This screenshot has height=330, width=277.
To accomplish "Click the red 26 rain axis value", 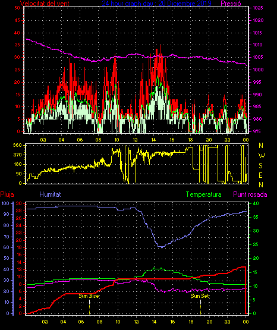I will click(19, 218).
